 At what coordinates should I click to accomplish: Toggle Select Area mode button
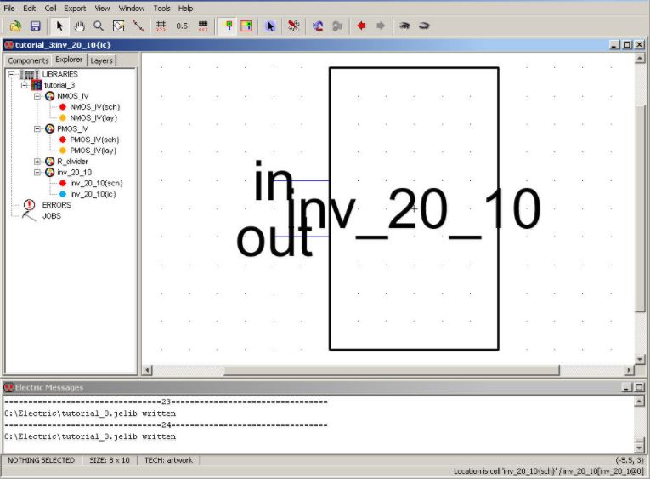pyautogui.click(x=246, y=26)
